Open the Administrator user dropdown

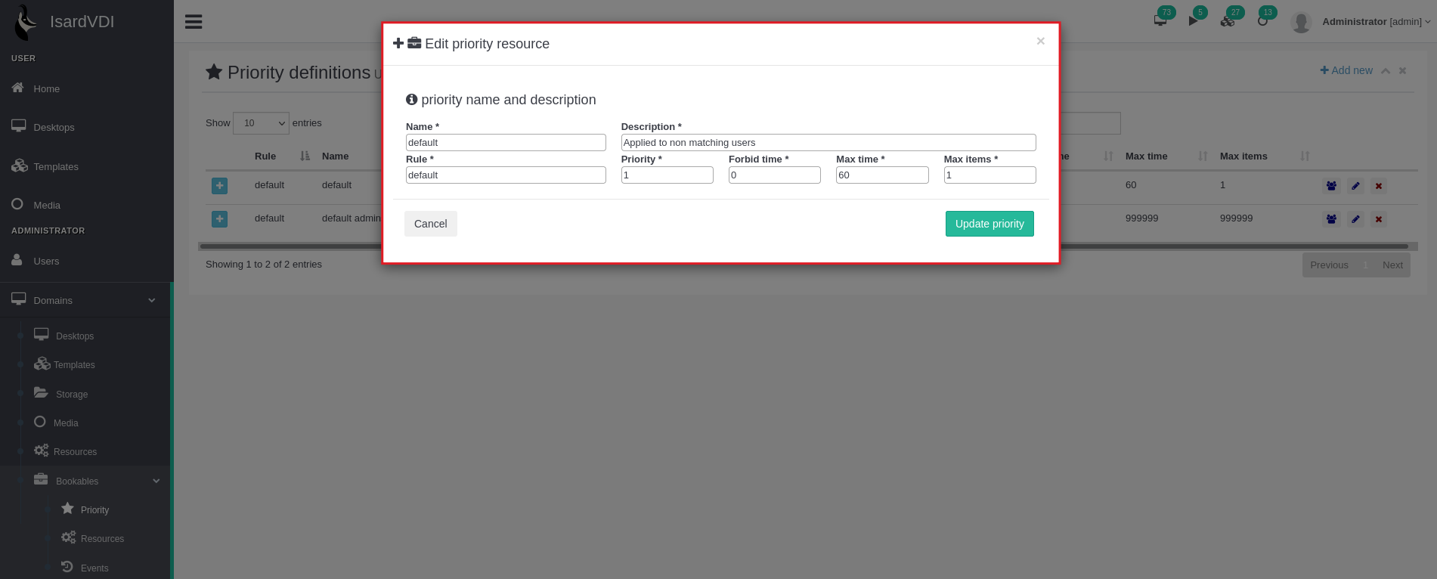[1375, 22]
